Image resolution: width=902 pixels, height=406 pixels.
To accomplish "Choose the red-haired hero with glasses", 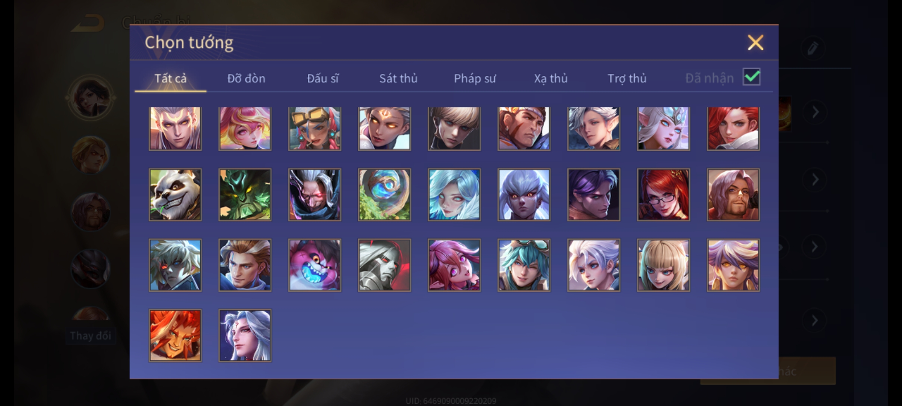I will (x=663, y=195).
